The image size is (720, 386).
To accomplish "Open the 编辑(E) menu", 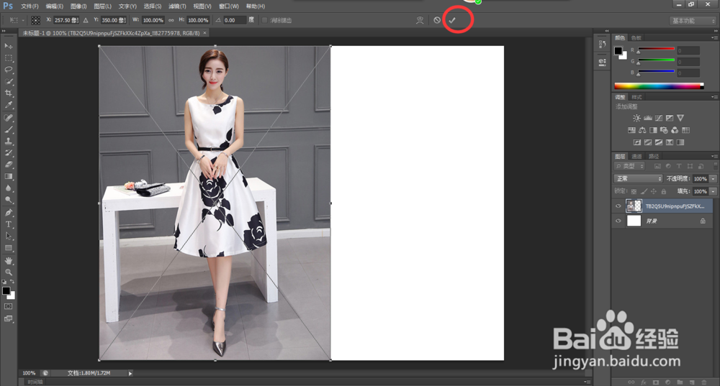I will (x=54, y=6).
